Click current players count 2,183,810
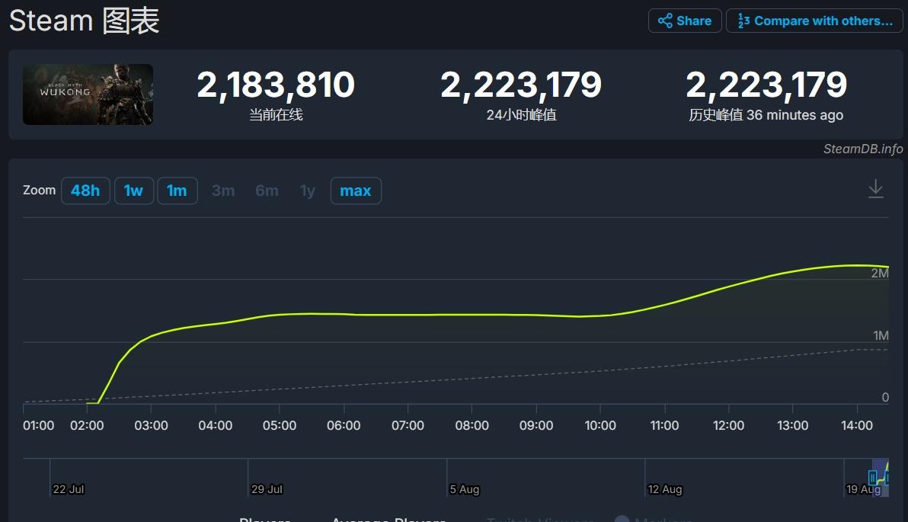 coord(276,85)
